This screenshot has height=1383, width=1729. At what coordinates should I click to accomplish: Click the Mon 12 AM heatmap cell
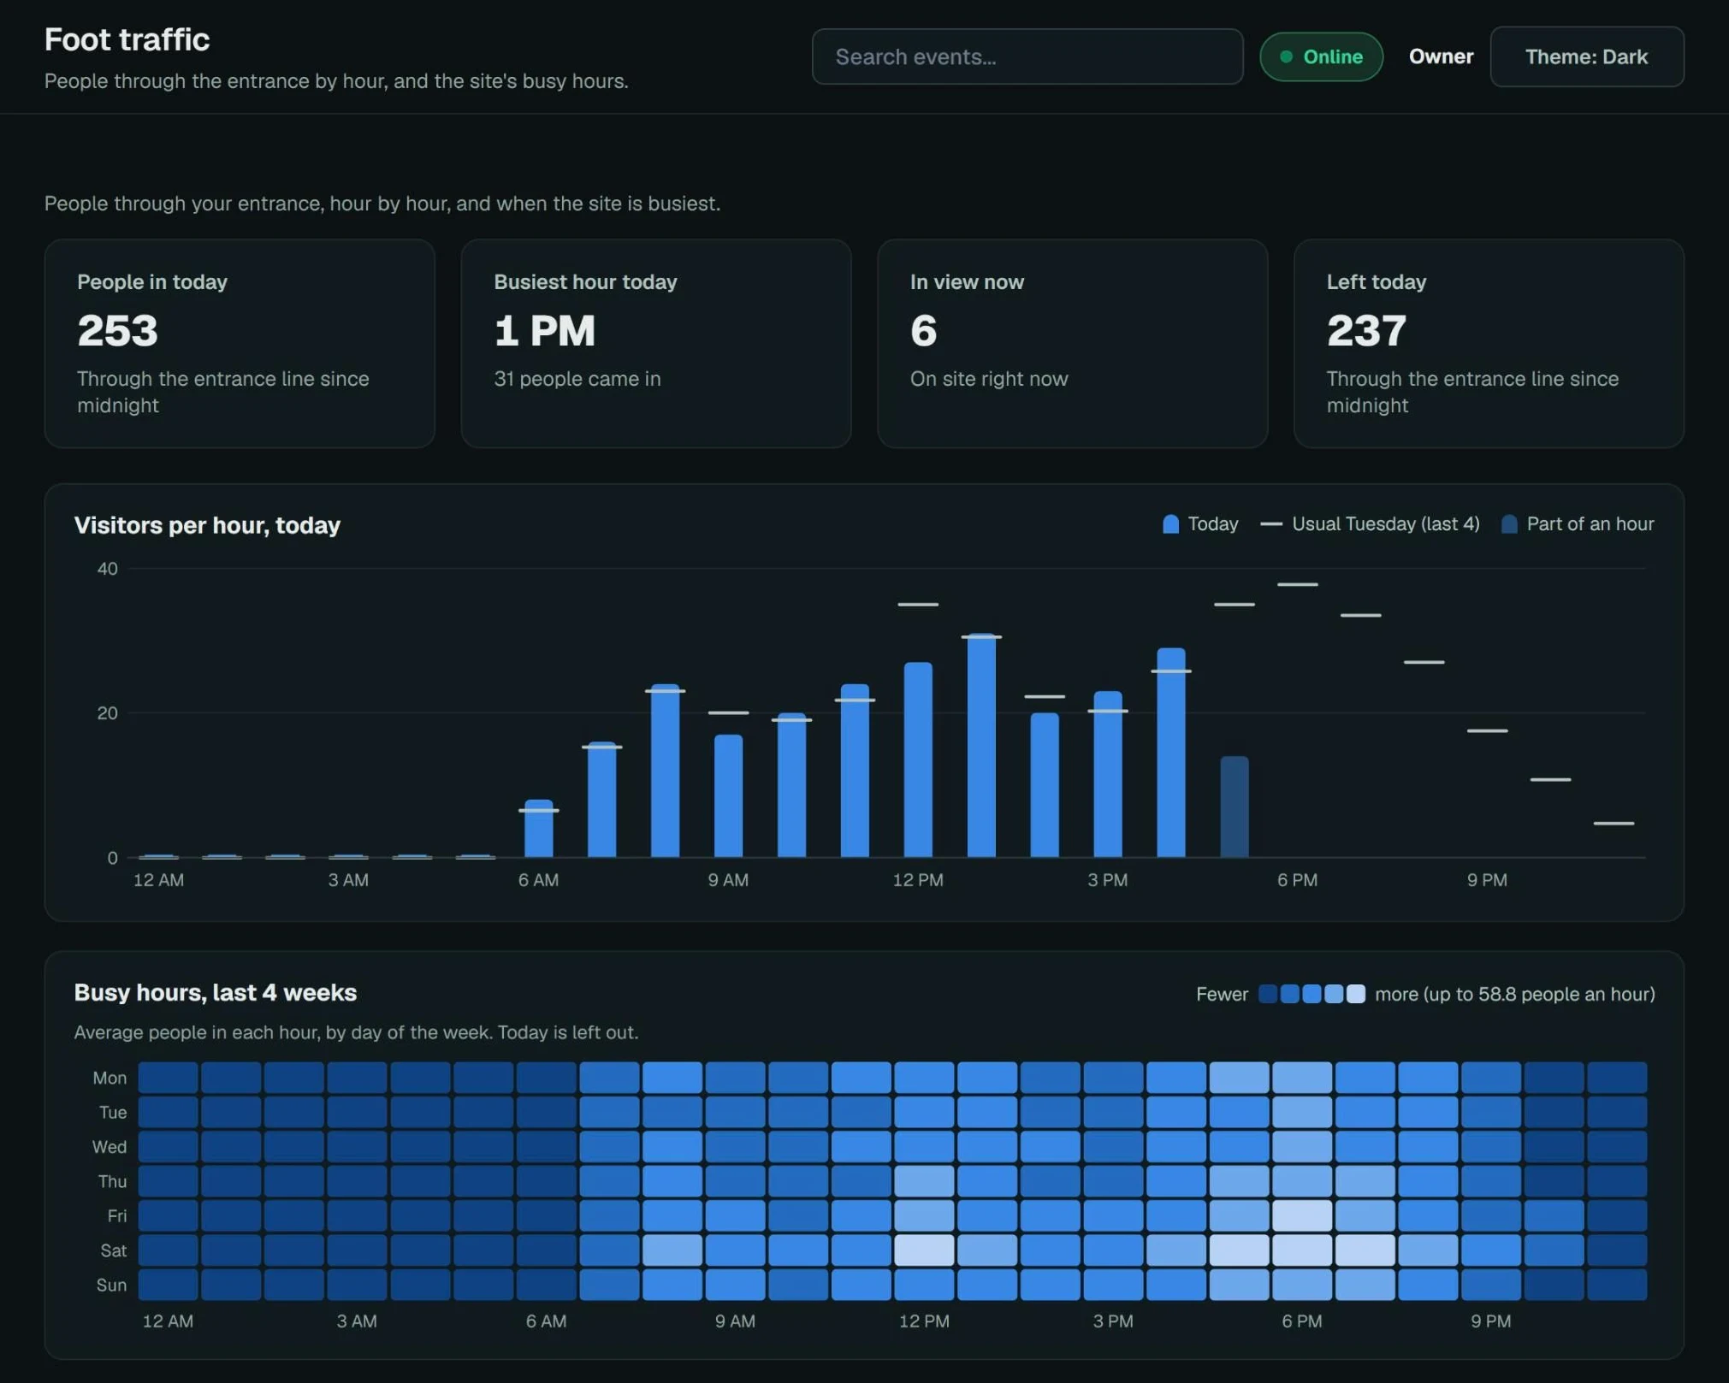pos(168,1078)
